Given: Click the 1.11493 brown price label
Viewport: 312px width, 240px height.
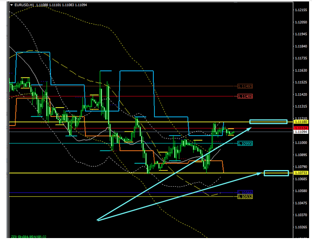Looking at the screenshot, I should [x=245, y=86].
